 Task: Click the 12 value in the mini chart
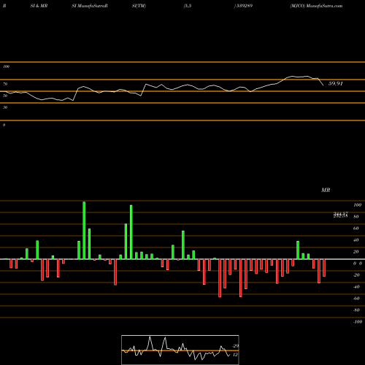pyautogui.click(x=235, y=355)
